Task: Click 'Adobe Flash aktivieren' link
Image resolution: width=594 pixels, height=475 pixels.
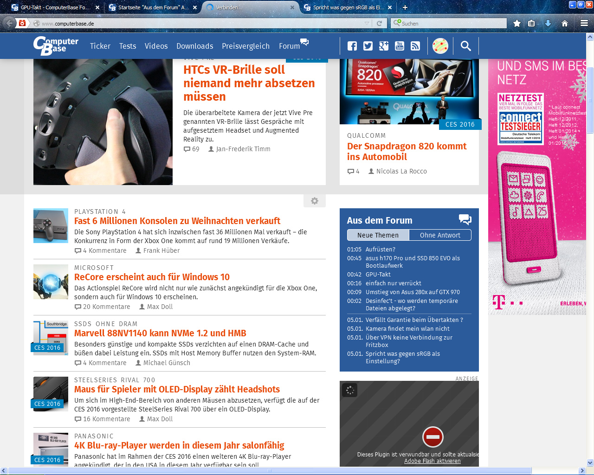Action: coord(433,461)
